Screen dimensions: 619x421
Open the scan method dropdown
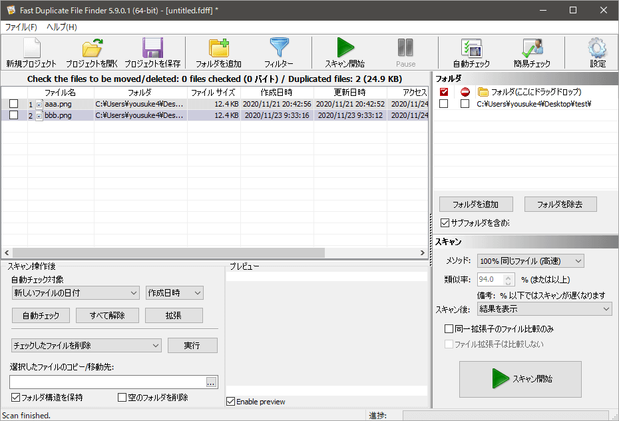pyautogui.click(x=529, y=260)
